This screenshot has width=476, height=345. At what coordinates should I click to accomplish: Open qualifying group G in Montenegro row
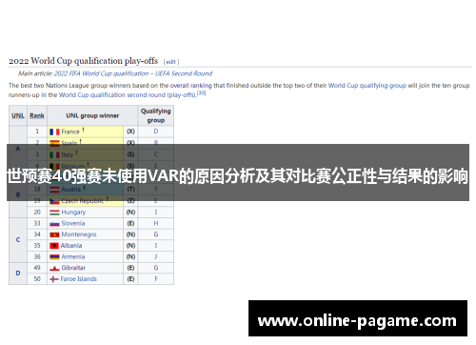[156, 234]
